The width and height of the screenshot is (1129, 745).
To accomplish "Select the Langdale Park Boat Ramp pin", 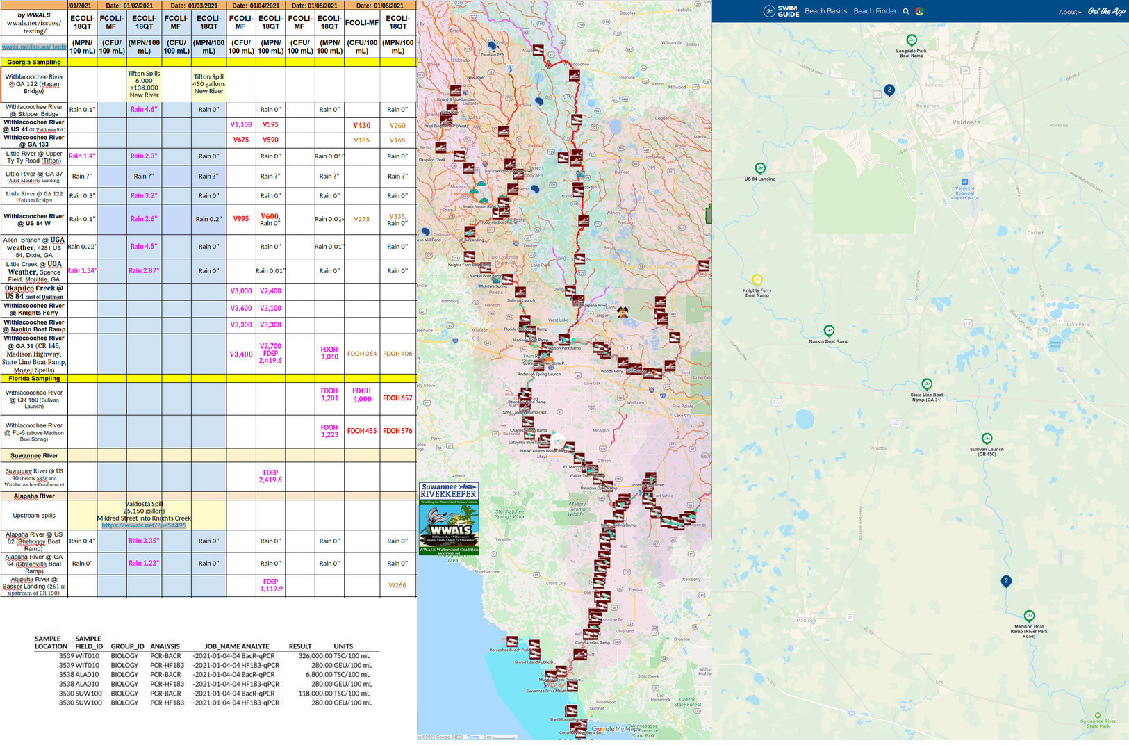I will coord(912,40).
